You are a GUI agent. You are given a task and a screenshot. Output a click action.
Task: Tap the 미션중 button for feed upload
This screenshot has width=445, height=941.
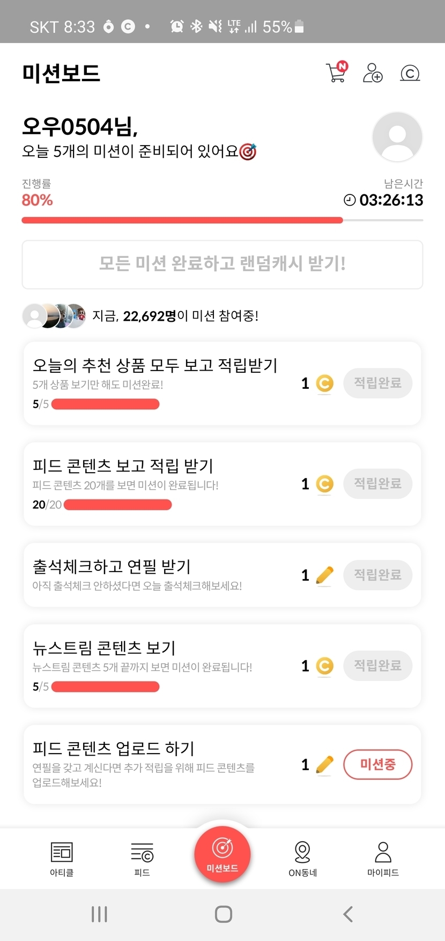pos(377,764)
